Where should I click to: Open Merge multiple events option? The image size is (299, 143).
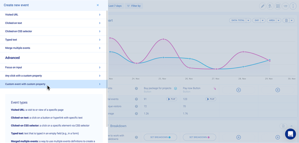coord(54,48)
